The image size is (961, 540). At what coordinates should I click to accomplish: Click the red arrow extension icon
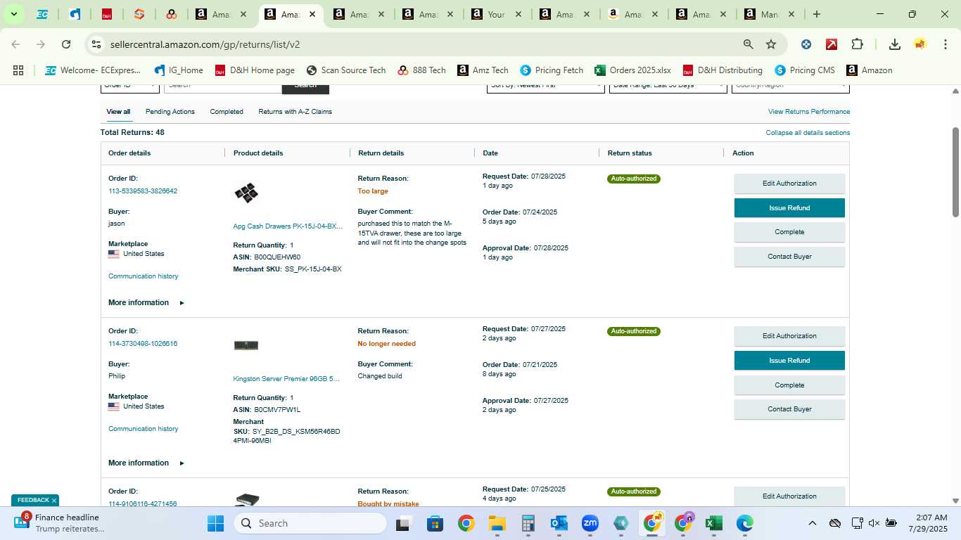pyautogui.click(x=832, y=44)
